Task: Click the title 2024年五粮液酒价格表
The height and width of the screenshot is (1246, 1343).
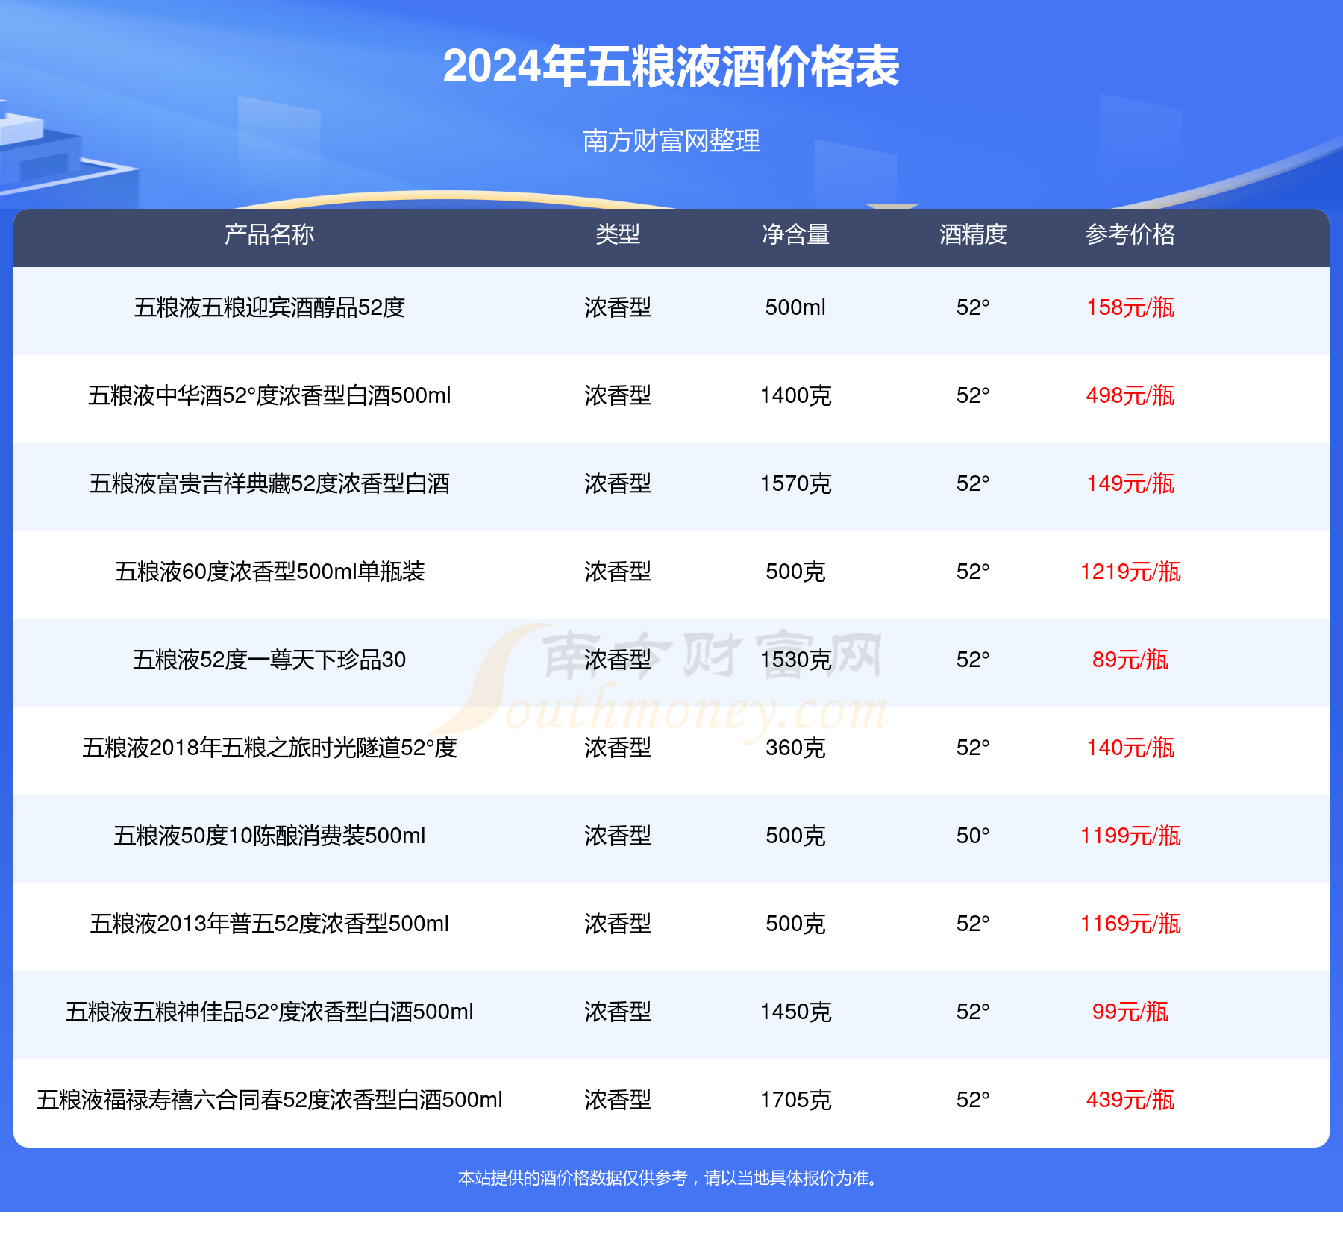Action: (671, 67)
